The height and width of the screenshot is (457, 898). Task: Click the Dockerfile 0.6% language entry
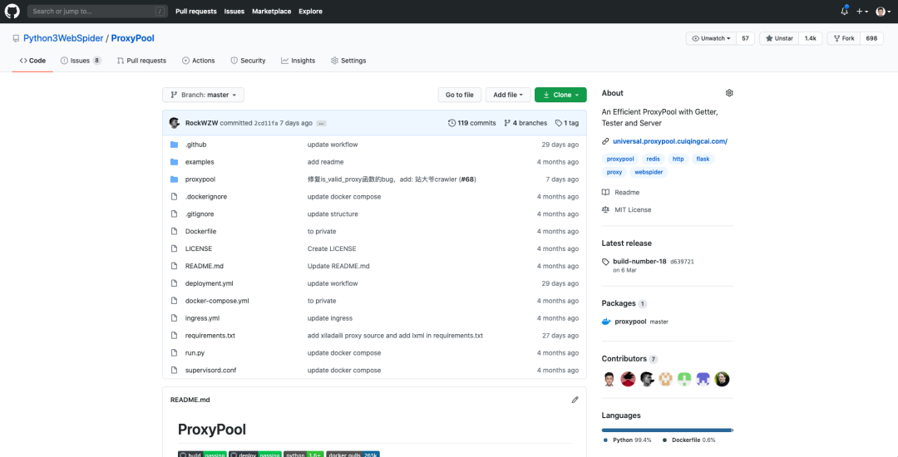pyautogui.click(x=689, y=440)
